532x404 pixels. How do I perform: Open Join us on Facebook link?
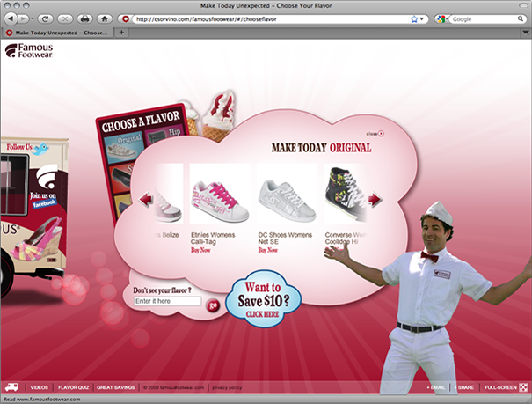point(43,200)
